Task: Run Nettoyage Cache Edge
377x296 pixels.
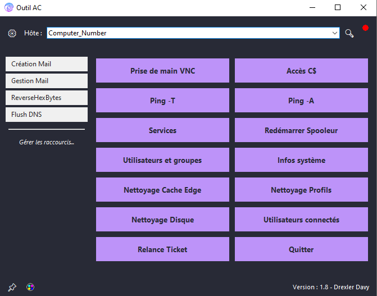Action: (x=162, y=190)
